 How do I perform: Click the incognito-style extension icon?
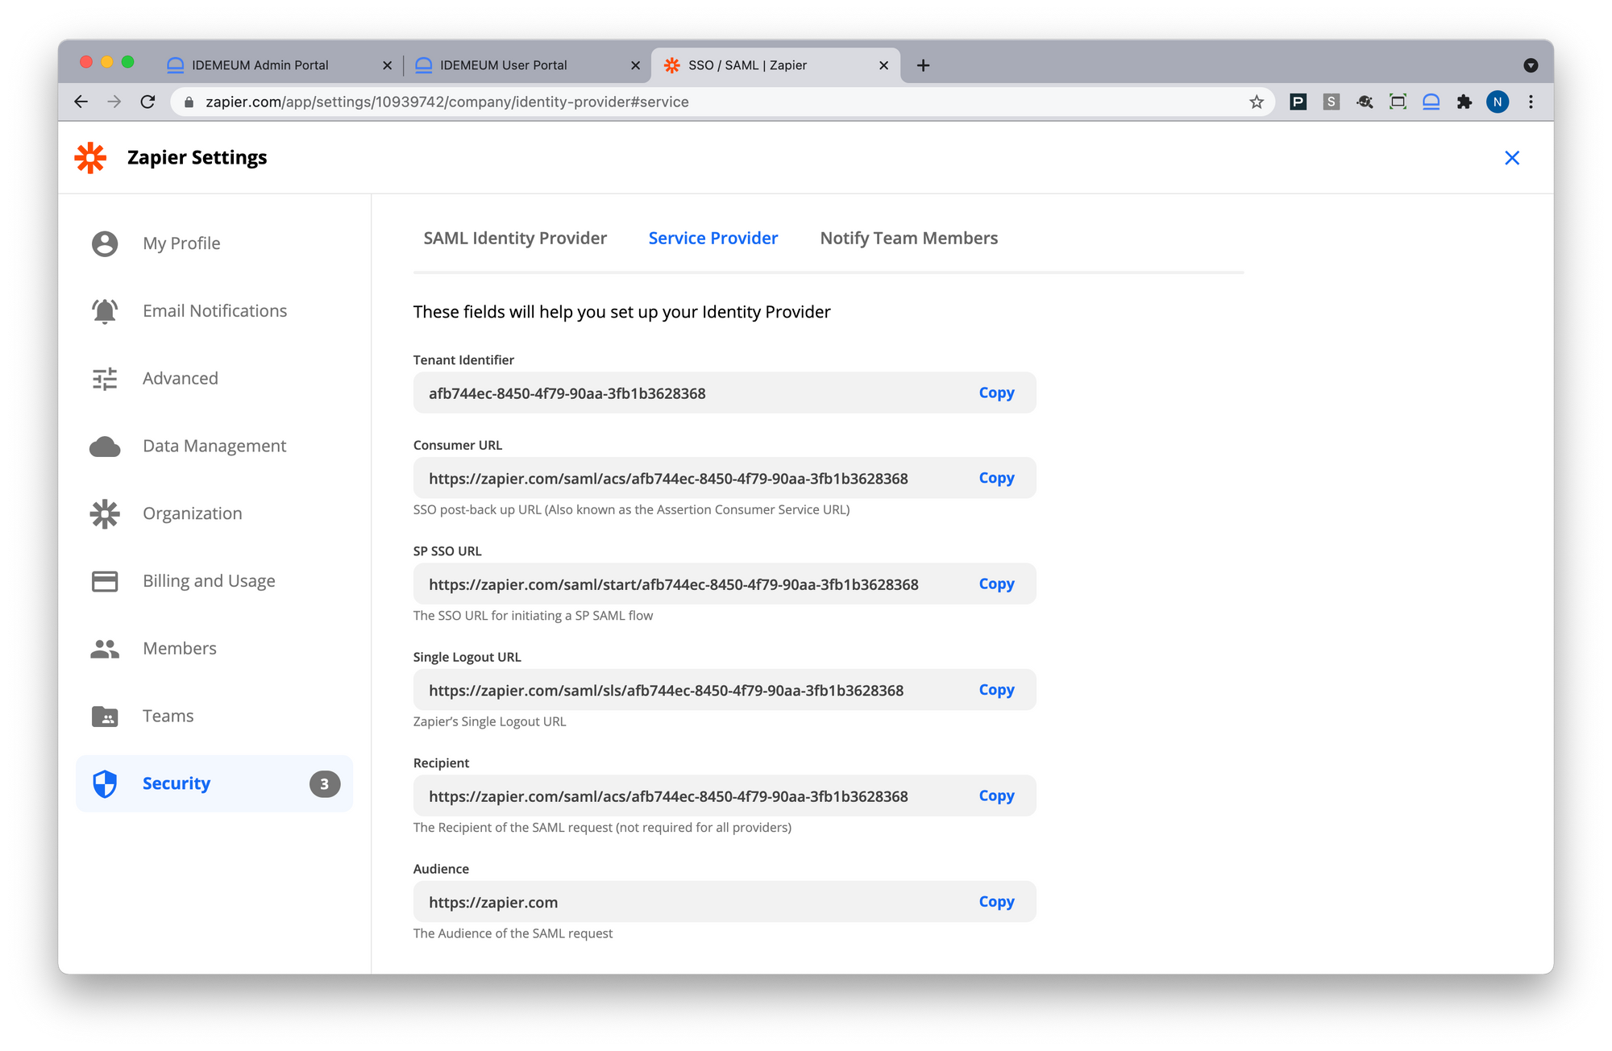click(x=1365, y=102)
